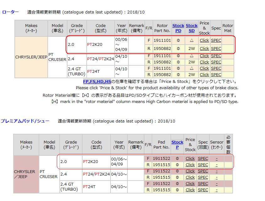Select code PT2K20 in the pad table
This screenshot has height=201, width=265.
pyautogui.click(x=90, y=162)
